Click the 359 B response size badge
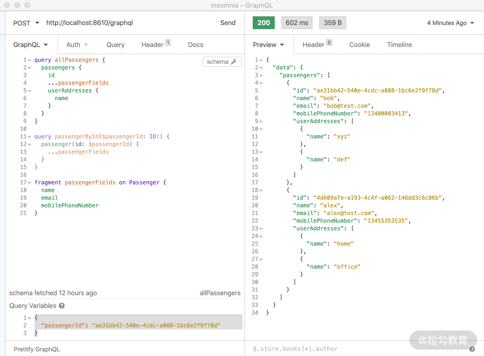The image size is (484, 356). coord(332,23)
